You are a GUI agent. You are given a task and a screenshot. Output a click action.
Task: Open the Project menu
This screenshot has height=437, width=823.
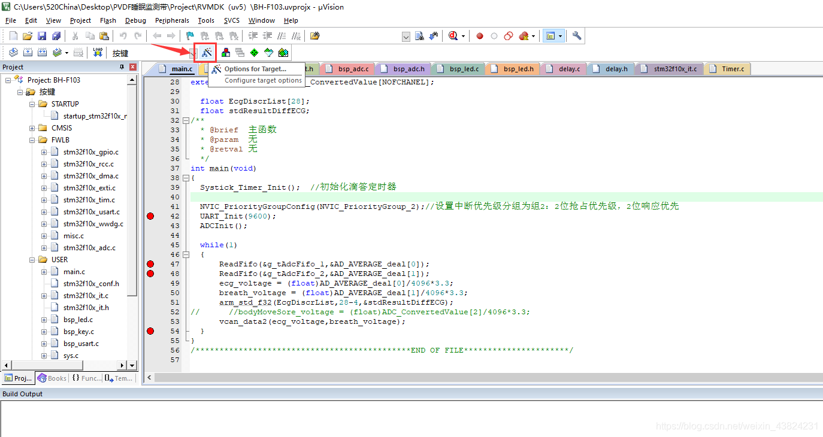pyautogui.click(x=80, y=20)
